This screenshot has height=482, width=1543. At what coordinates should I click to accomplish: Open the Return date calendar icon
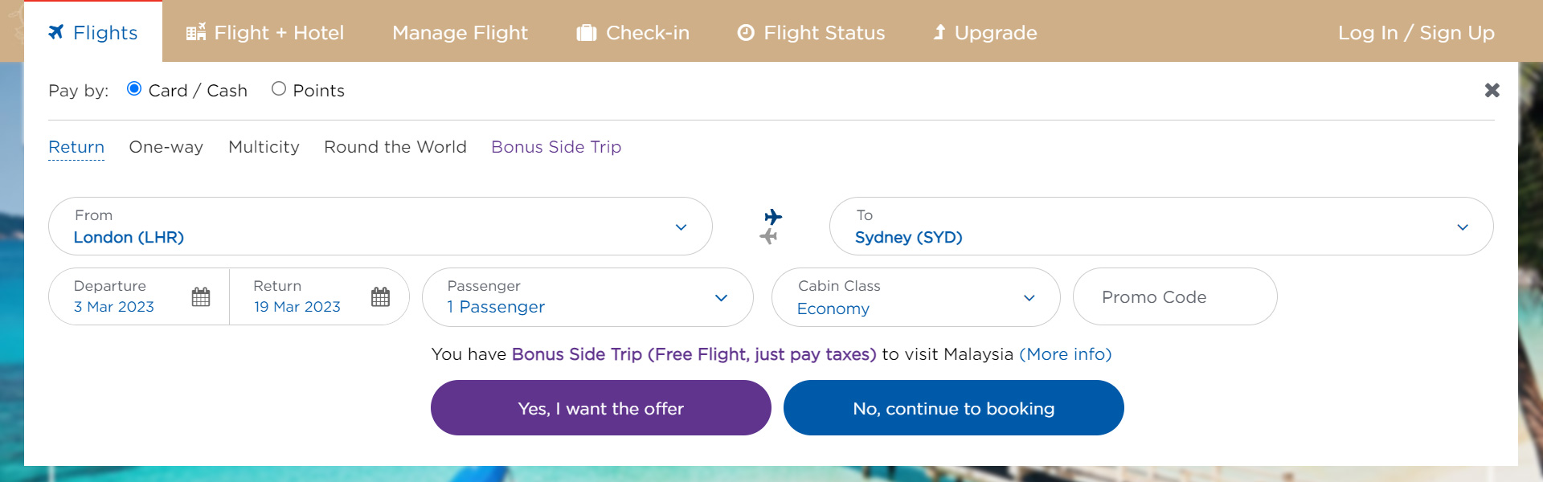(380, 297)
